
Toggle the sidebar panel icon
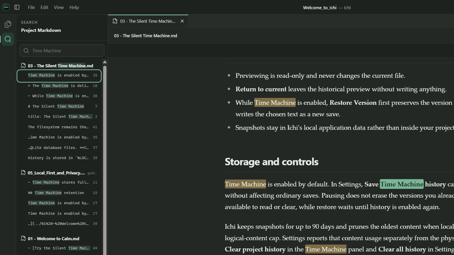pyautogui.click(x=17, y=7)
